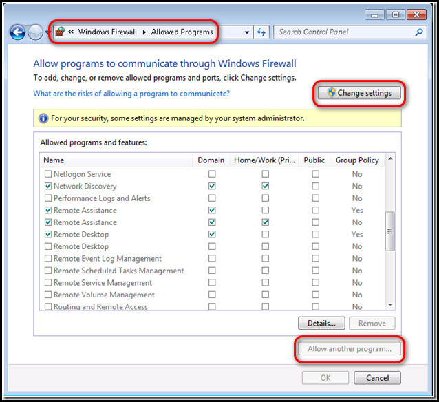Image resolution: width=439 pixels, height=402 pixels.
Task: Toggle the Domain checkbox for Netlogon Service
Action: click(212, 174)
